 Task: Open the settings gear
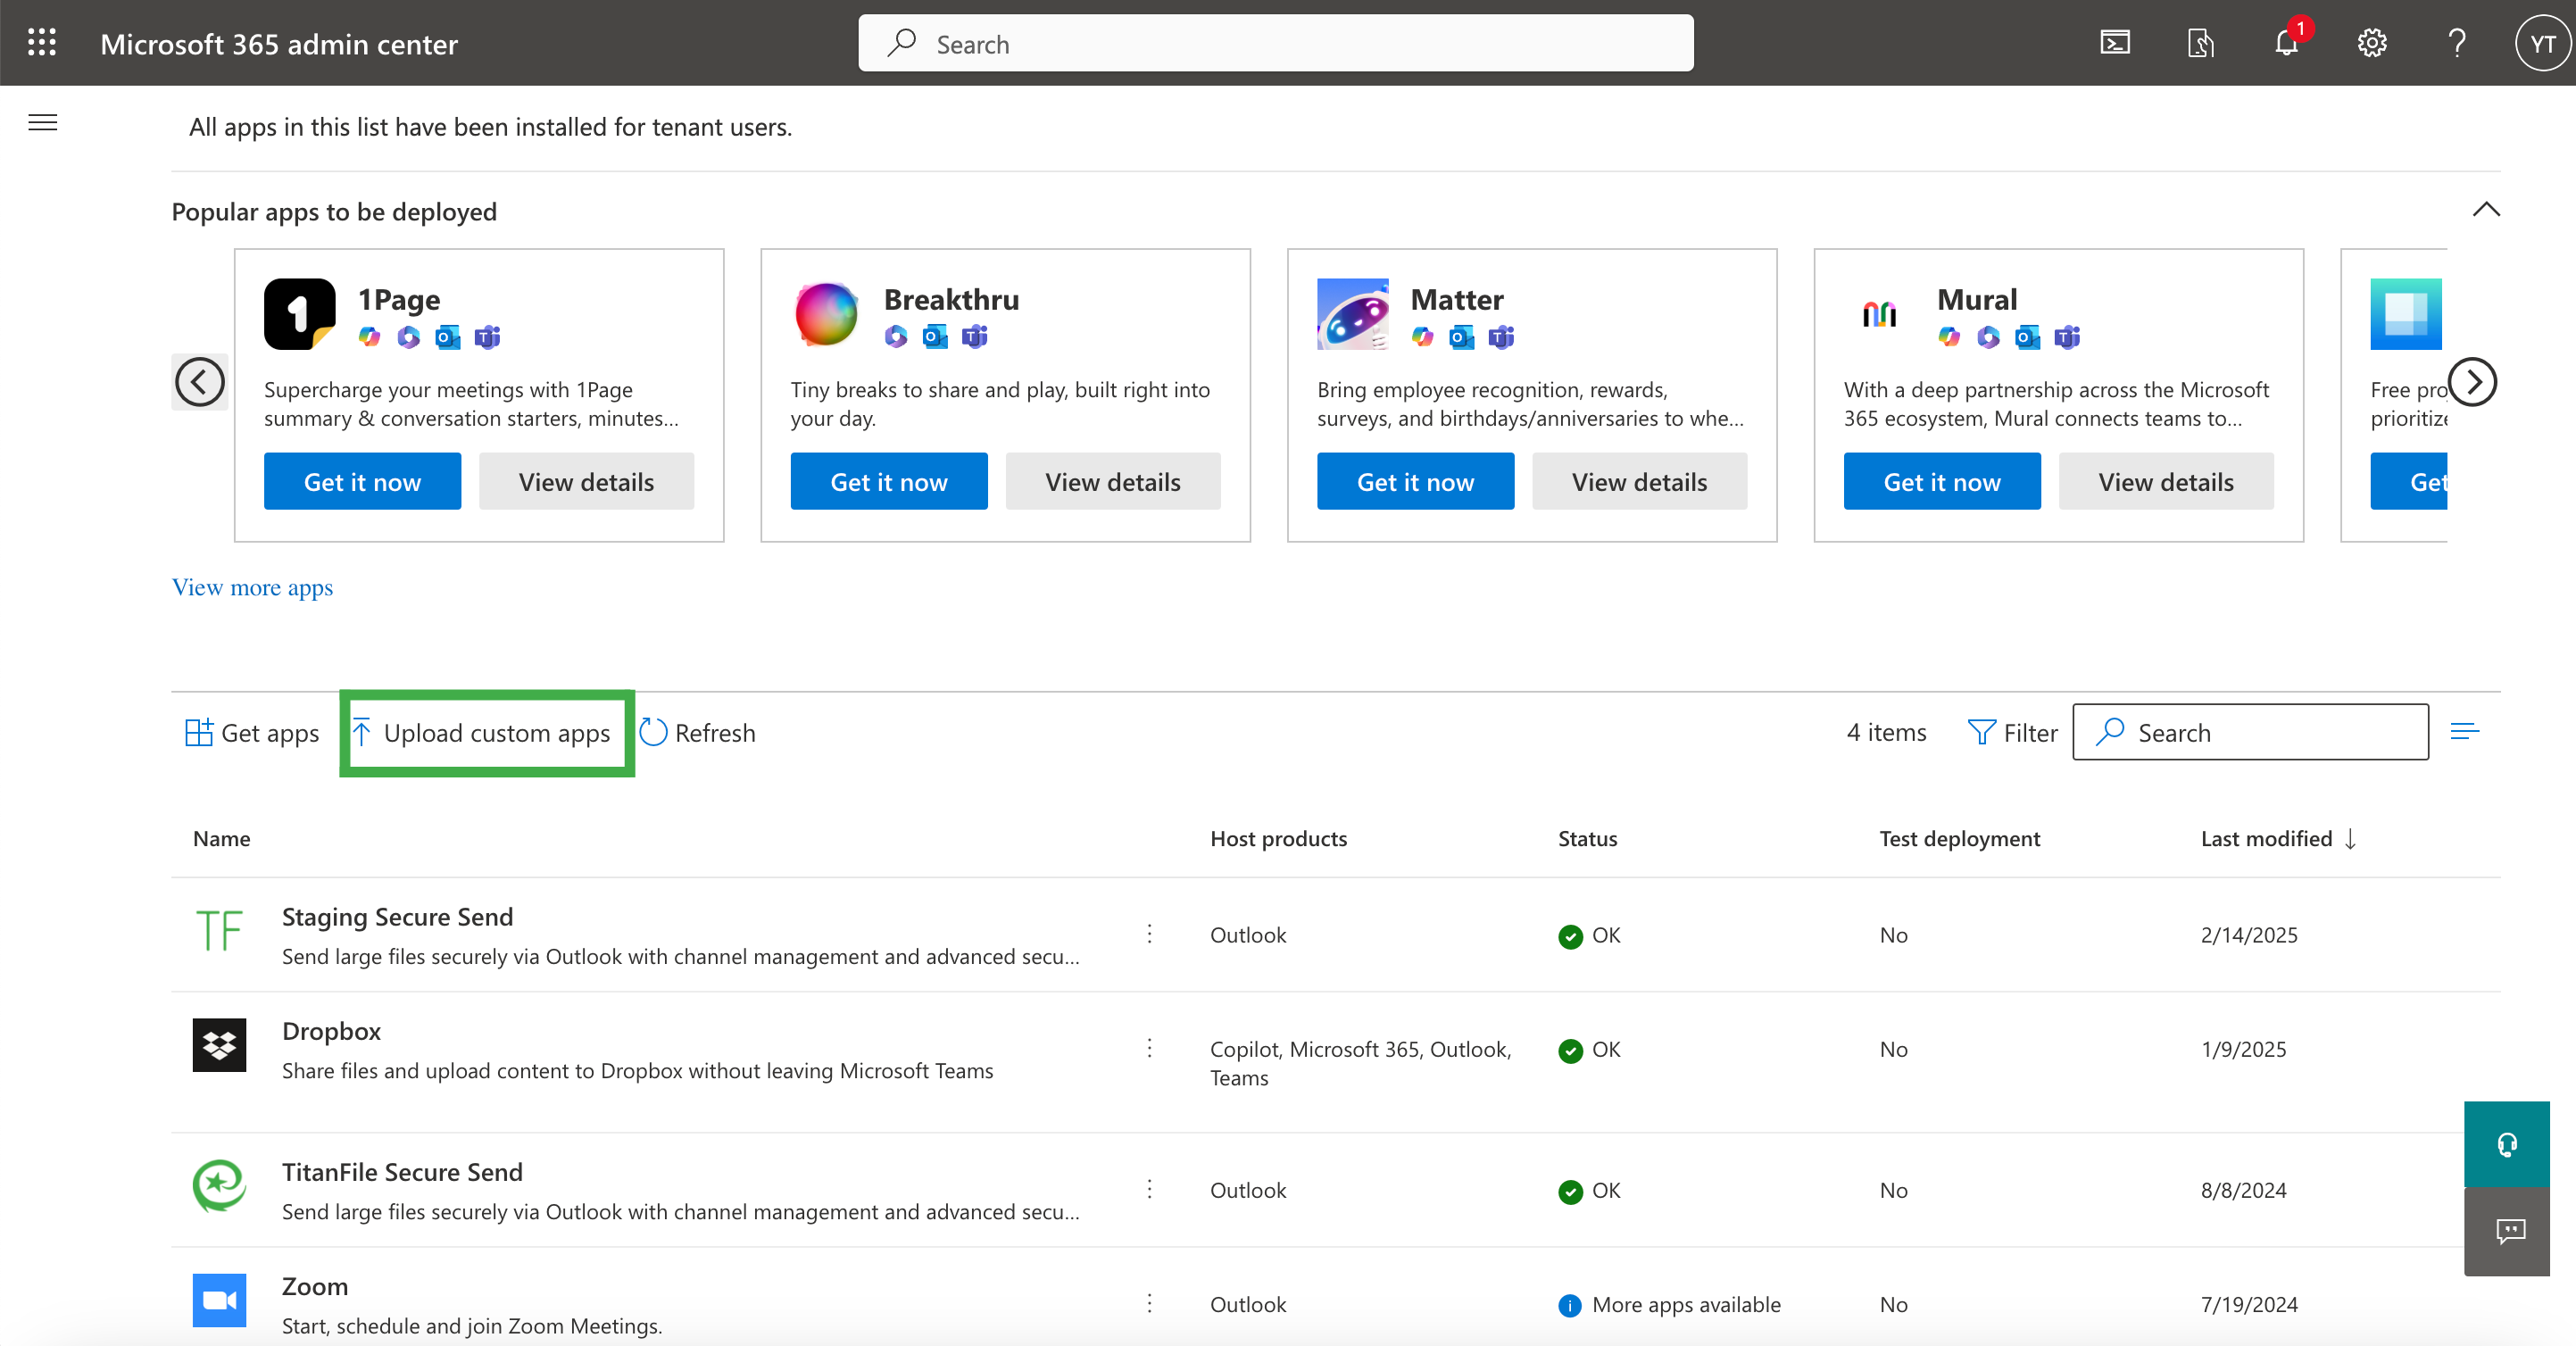2372,43
